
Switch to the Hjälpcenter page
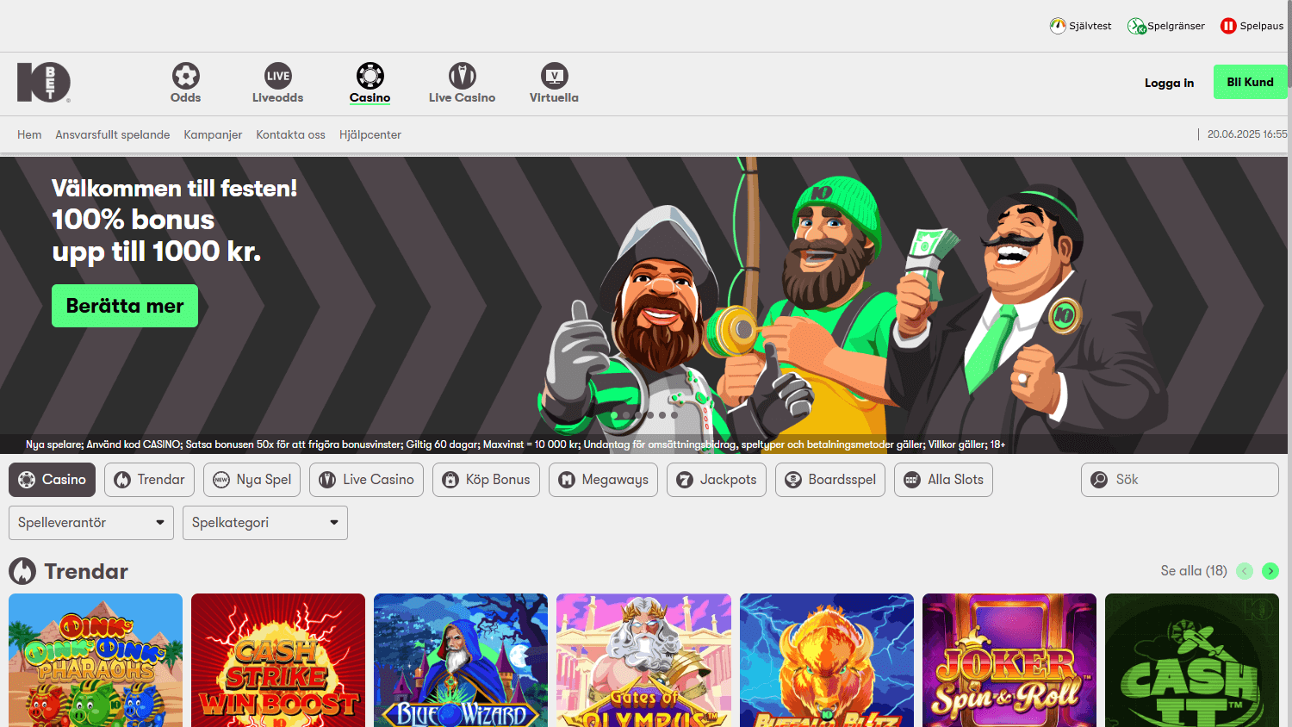[x=370, y=134]
